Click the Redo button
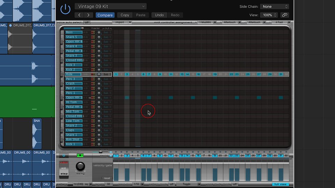The height and width of the screenshot is (188, 335). point(175,15)
